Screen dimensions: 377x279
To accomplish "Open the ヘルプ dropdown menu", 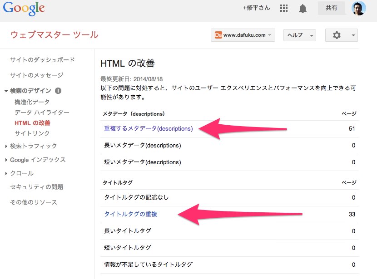I will point(300,35).
